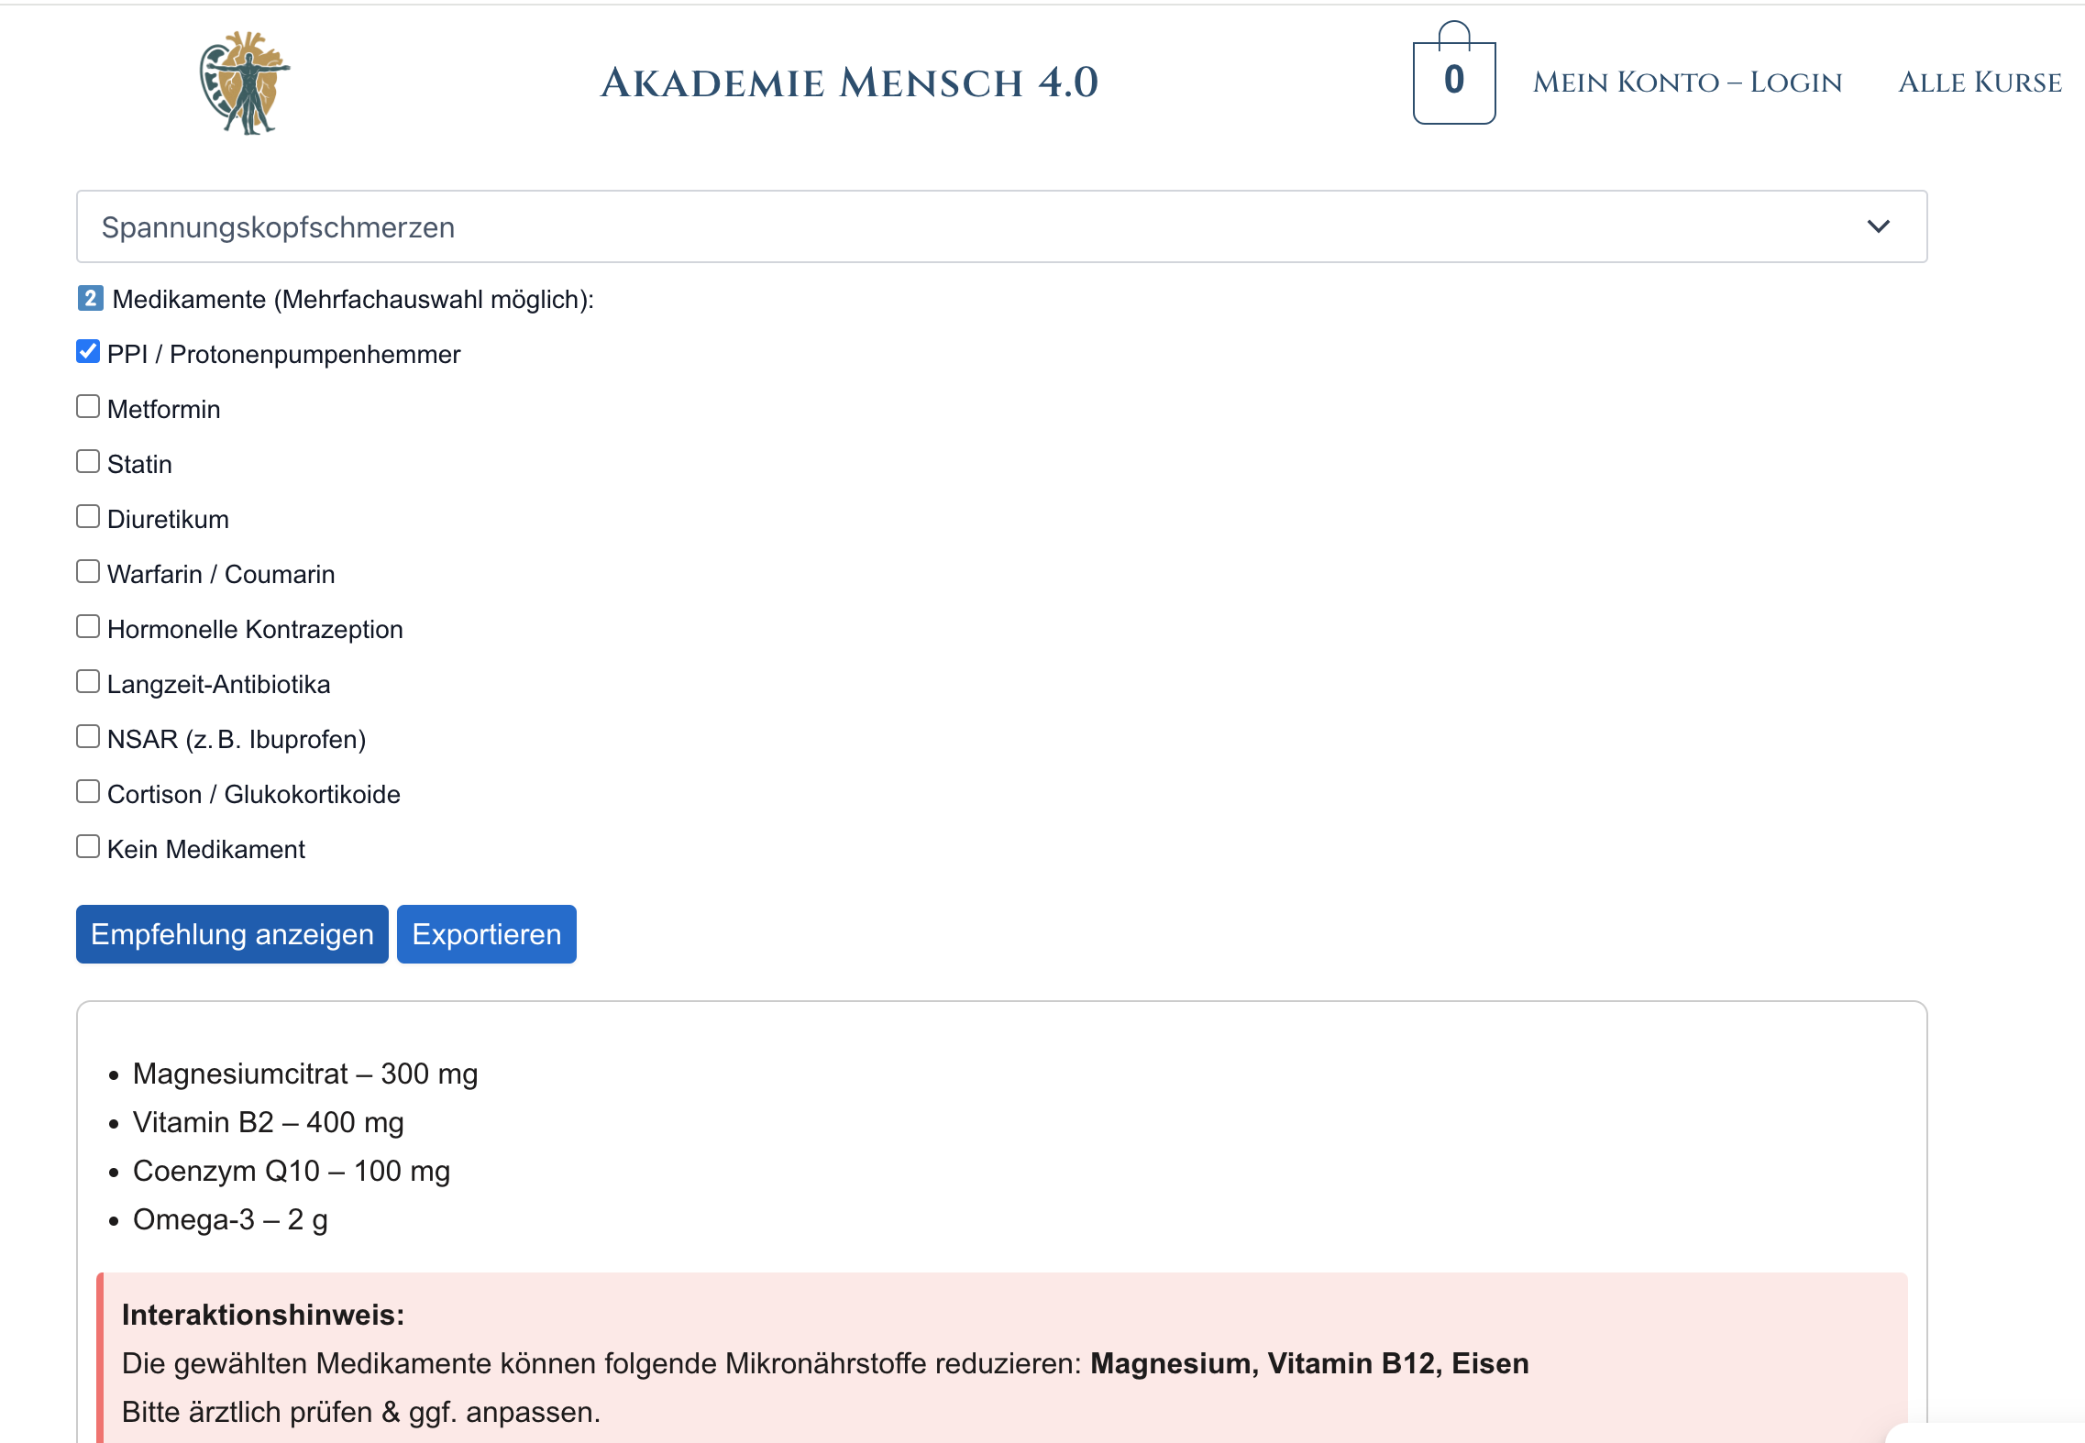Check Langzeit-Antibiotika option

coord(88,682)
